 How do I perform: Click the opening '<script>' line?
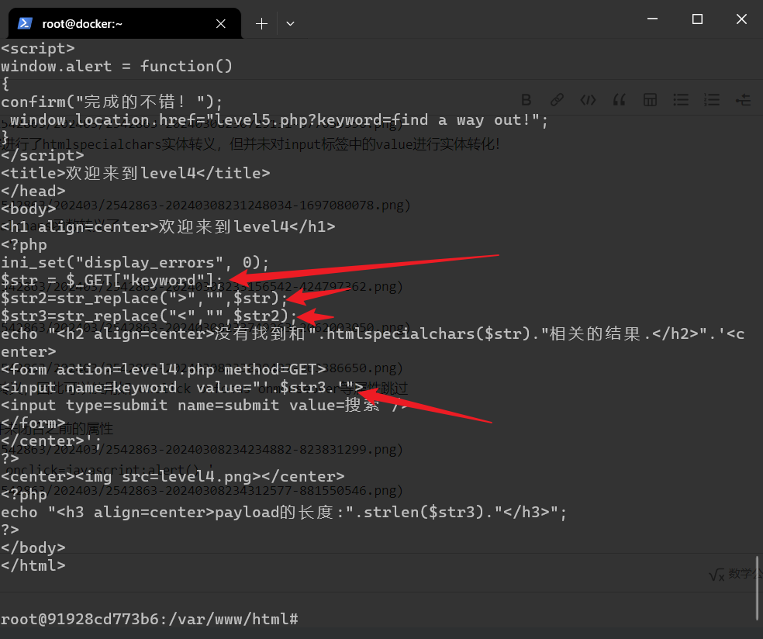(37, 48)
